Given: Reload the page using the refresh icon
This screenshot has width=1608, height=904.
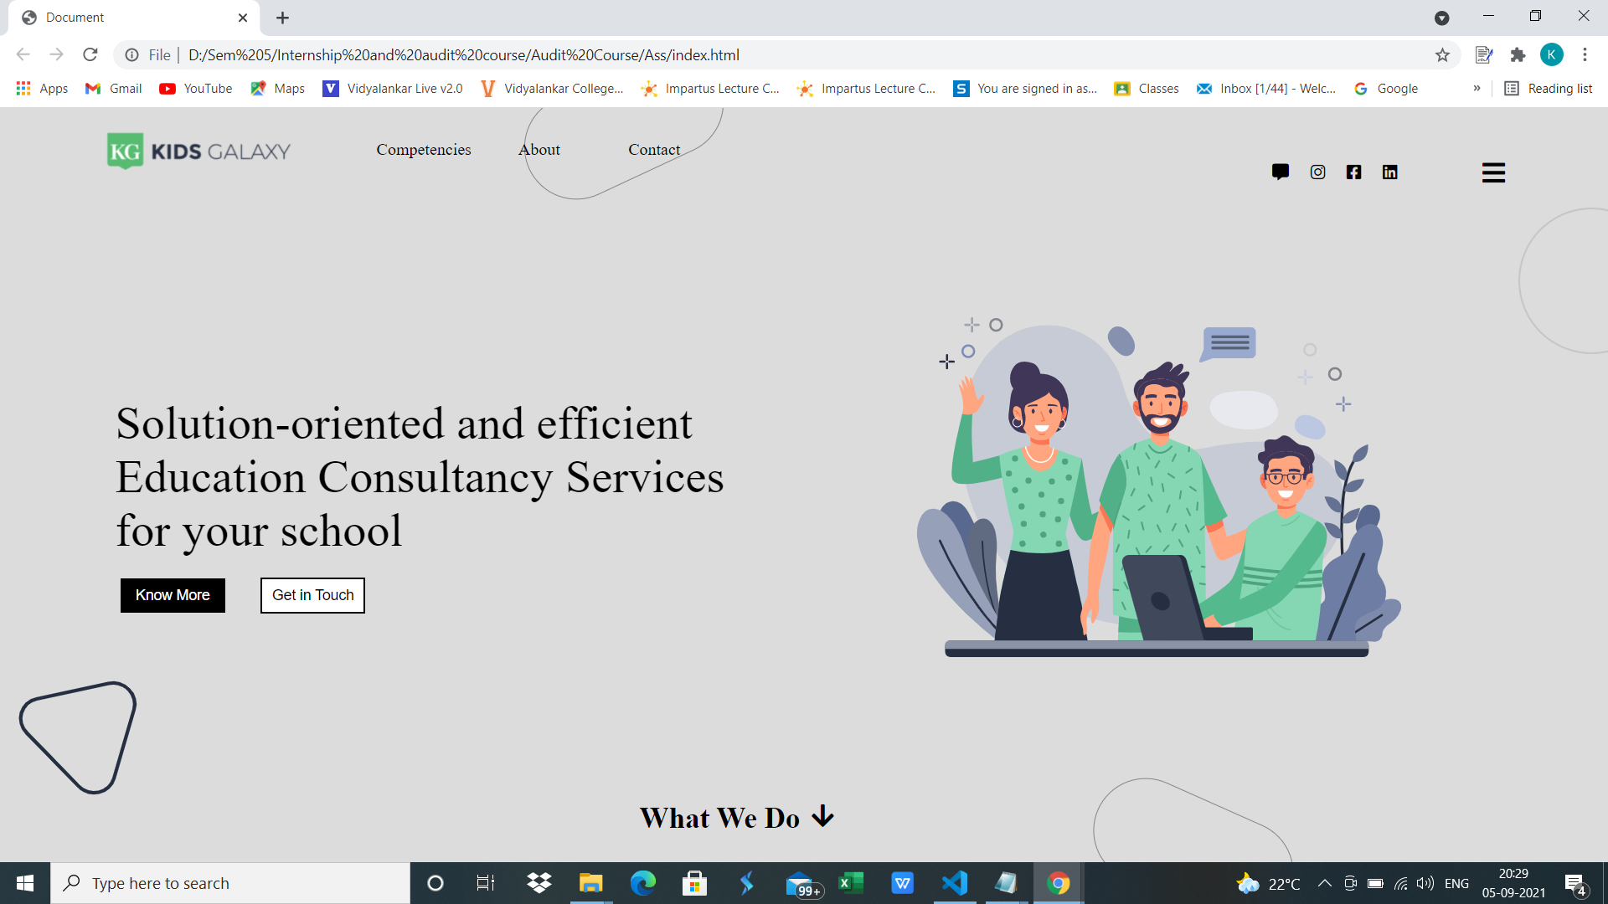Looking at the screenshot, I should 90,54.
